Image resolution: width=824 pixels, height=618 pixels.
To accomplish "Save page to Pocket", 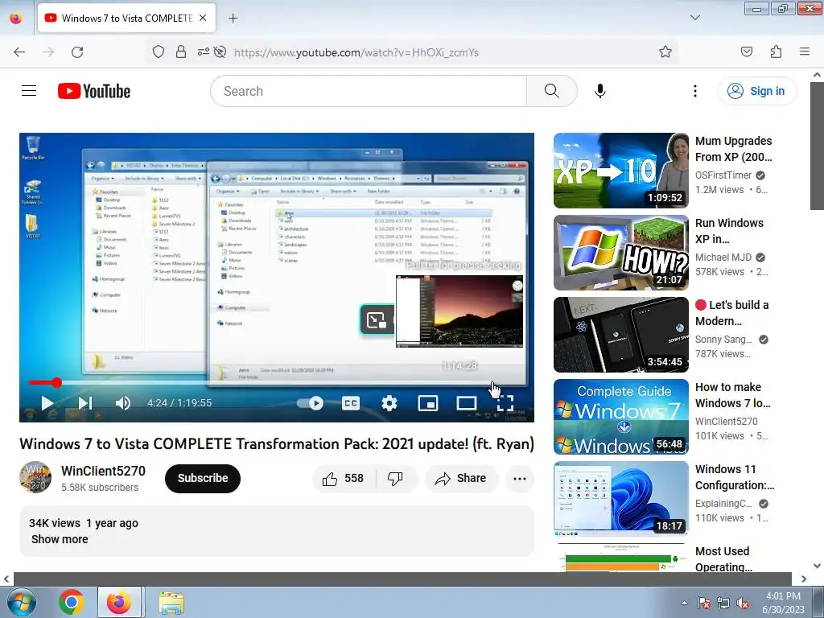I will (x=746, y=51).
